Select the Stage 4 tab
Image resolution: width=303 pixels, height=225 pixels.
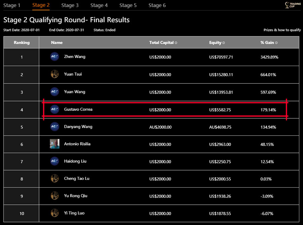click(99, 5)
